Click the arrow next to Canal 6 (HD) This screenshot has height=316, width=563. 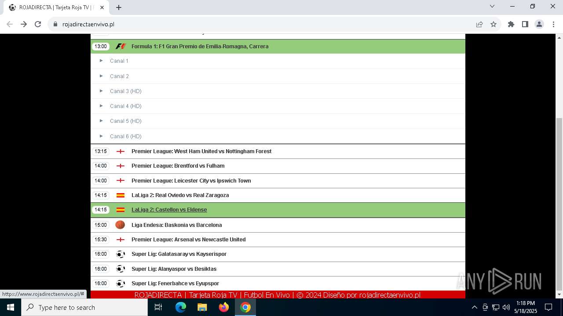(101, 136)
